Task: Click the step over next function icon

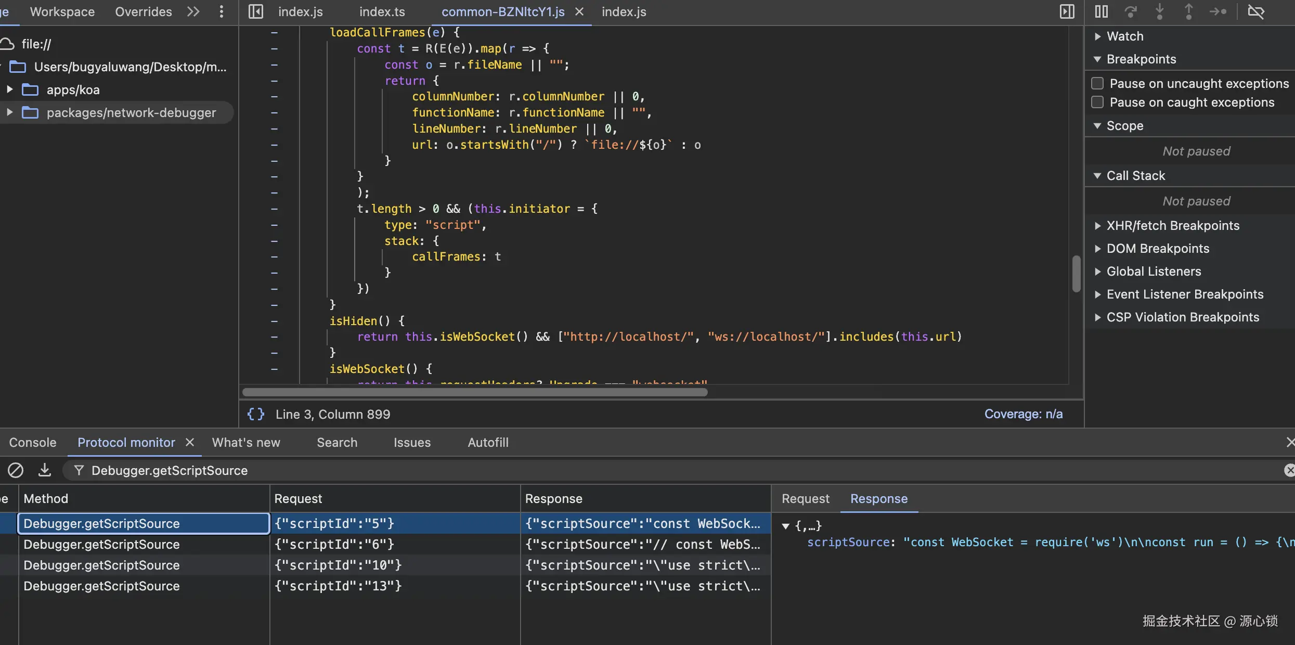Action: pos(1130,11)
